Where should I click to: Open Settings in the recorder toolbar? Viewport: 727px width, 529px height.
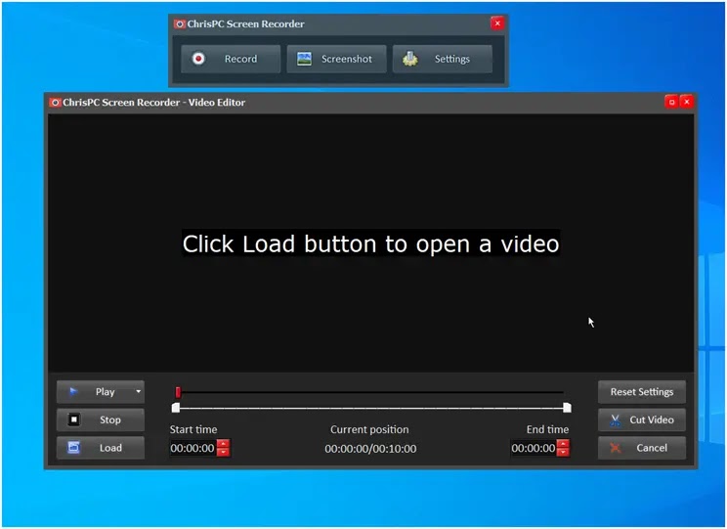(443, 59)
